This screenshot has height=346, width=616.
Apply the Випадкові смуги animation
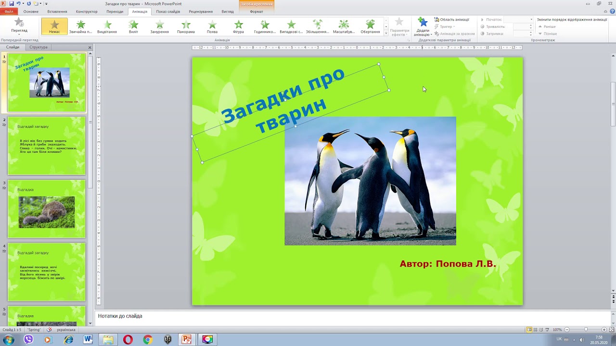[291, 26]
